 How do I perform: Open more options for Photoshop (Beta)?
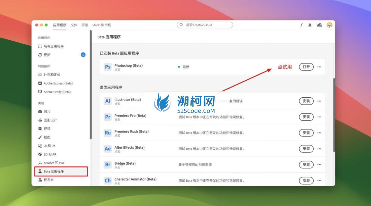319,67
